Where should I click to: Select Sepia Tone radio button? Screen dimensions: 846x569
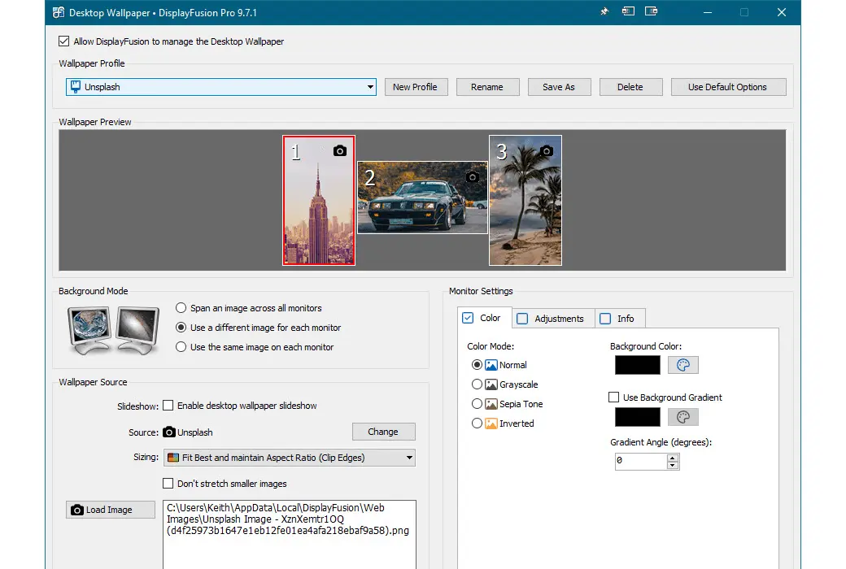pos(477,403)
